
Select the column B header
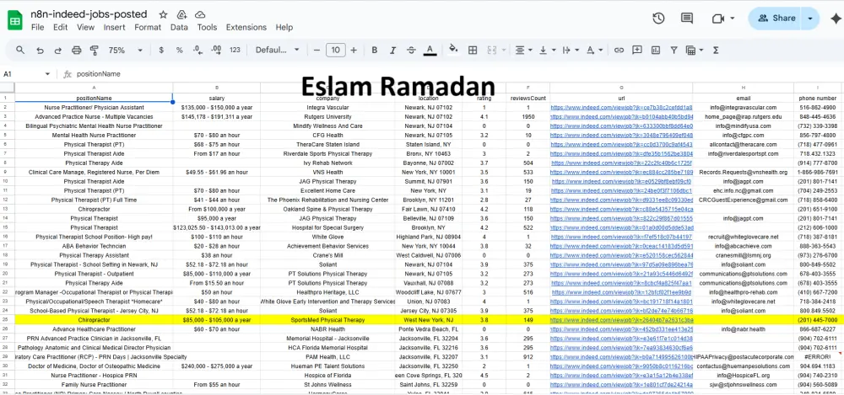tap(216, 88)
